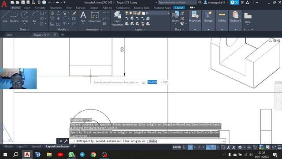Viewport: 282px width, 159px height.
Task: Select the Table tool in Annotation panel
Action: (x=104, y=23)
